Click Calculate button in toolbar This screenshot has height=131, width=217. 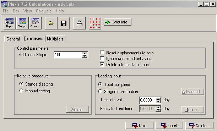pos(118,22)
